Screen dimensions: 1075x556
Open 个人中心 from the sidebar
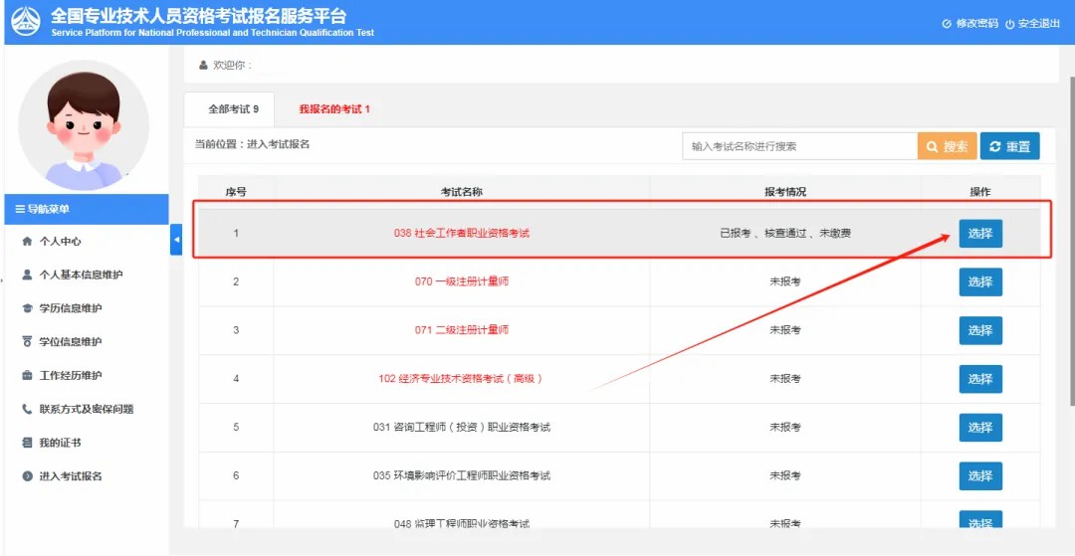[x=60, y=242]
